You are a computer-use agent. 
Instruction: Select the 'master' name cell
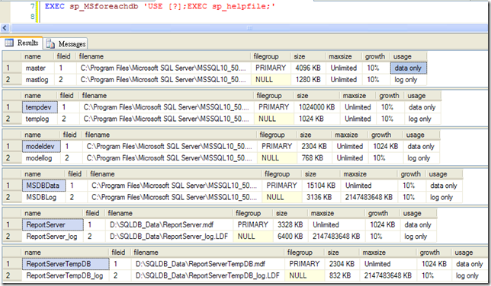[x=37, y=68]
